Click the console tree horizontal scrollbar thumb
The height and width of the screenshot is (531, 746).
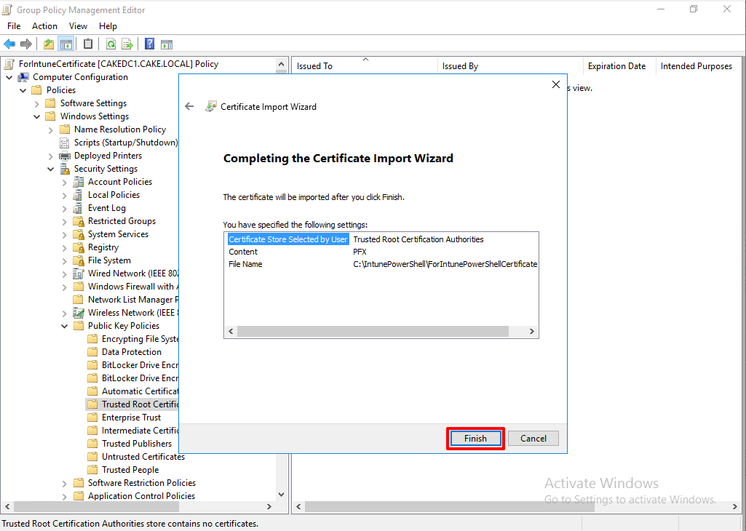pyautogui.click(x=95, y=507)
